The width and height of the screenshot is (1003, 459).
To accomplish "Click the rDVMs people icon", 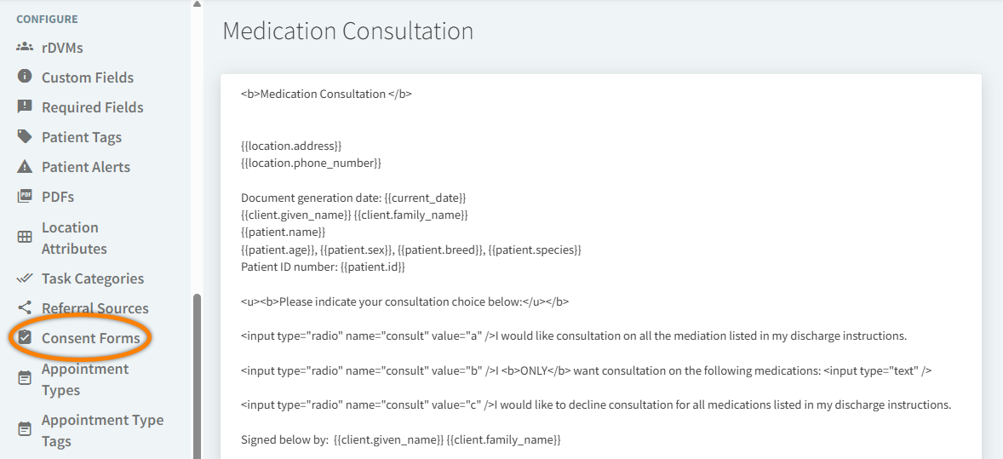I will coord(25,47).
